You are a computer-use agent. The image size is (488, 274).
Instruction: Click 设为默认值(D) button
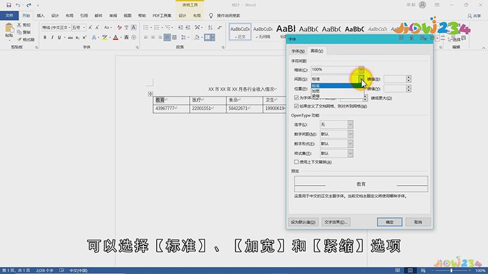303,222
